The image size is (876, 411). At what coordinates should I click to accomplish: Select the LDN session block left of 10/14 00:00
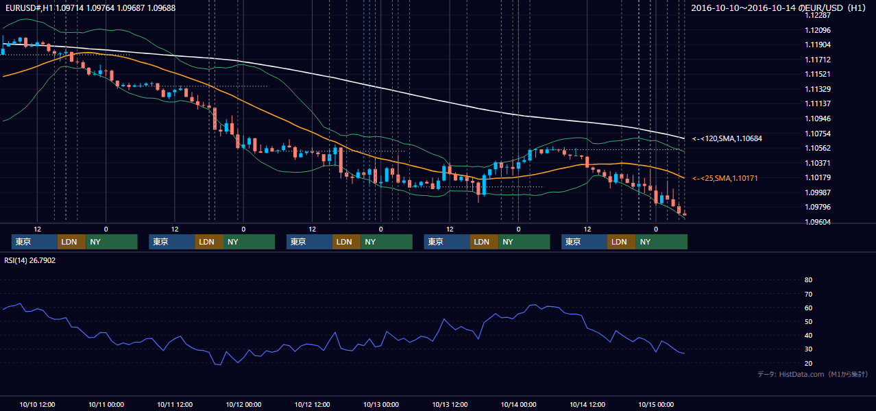coord(485,242)
